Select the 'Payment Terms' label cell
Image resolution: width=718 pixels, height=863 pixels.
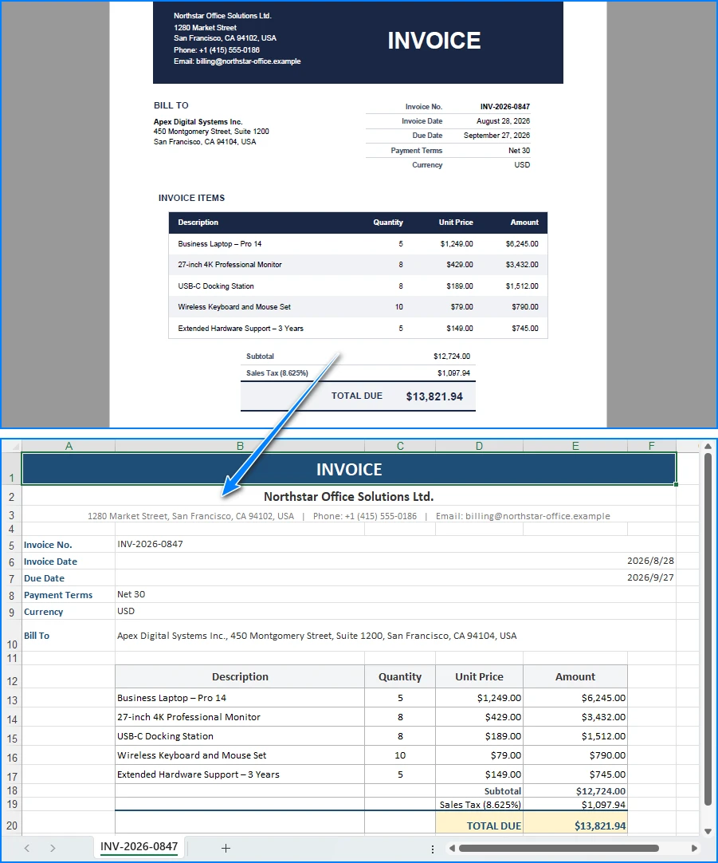[x=69, y=595]
